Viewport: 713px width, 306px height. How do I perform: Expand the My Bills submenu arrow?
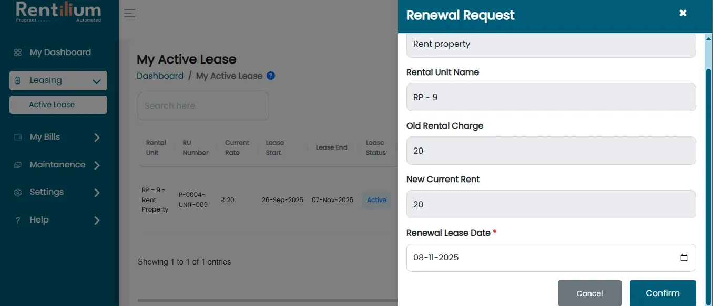click(x=97, y=138)
